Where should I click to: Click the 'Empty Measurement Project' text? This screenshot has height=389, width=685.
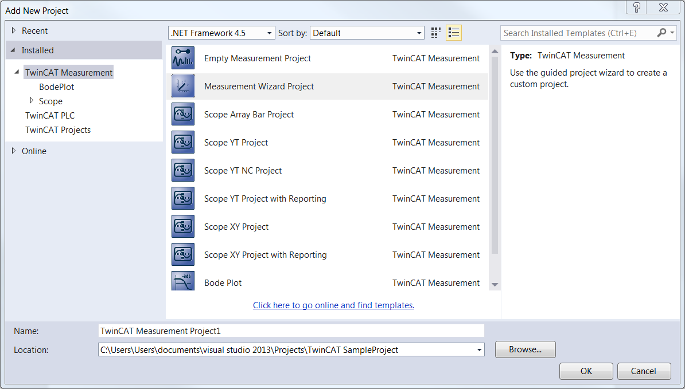coord(258,58)
